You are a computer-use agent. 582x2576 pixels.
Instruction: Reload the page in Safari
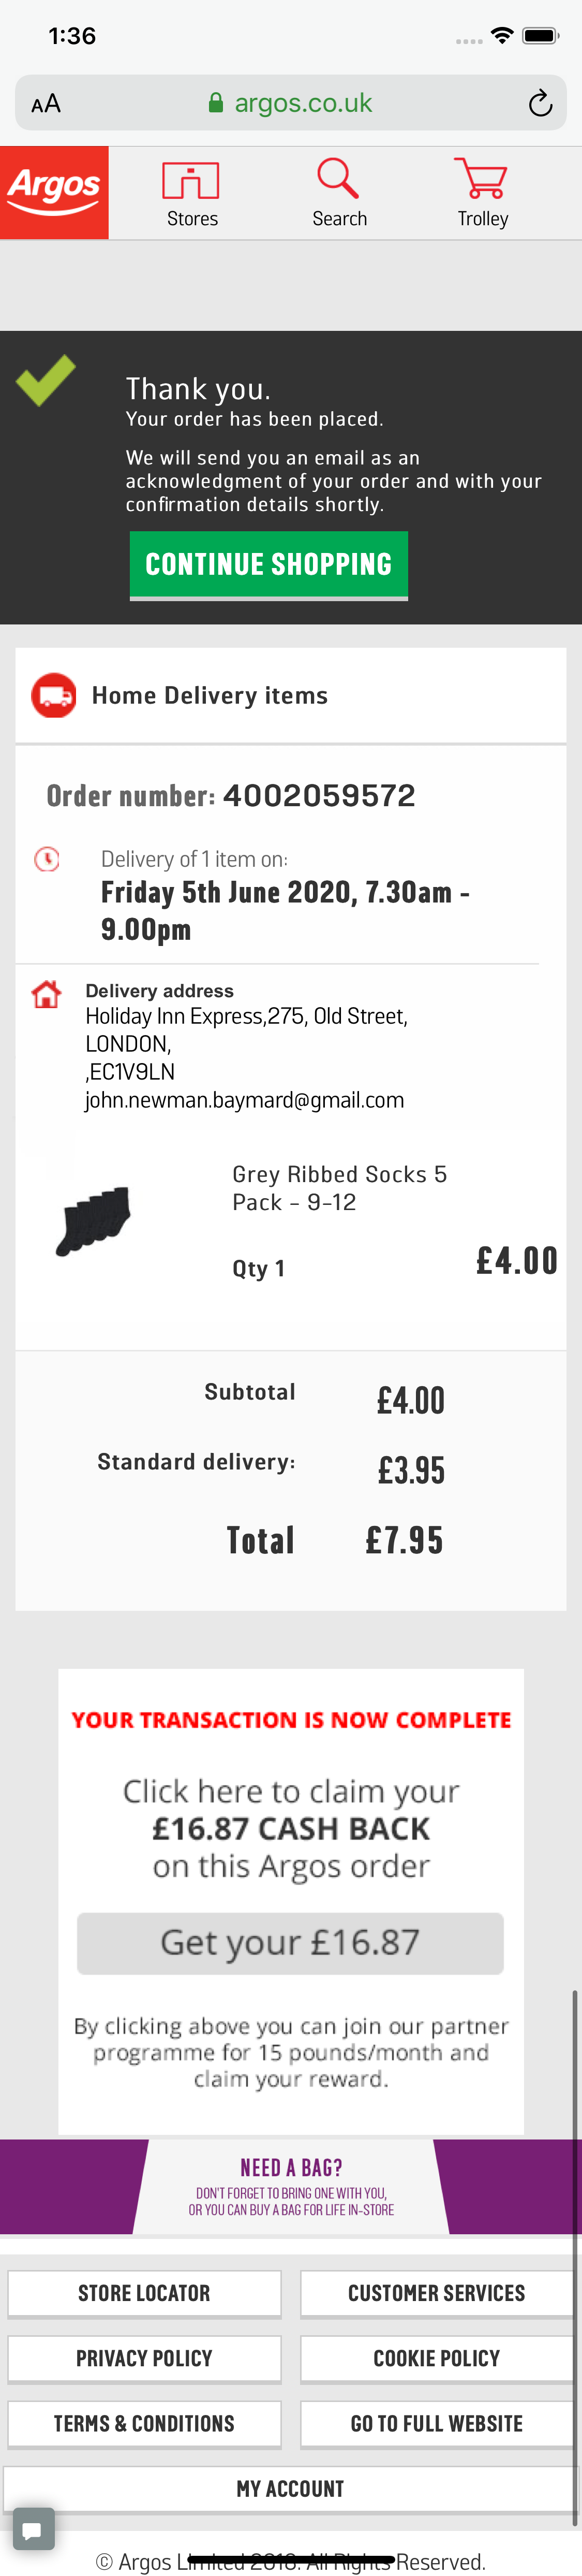[x=540, y=103]
